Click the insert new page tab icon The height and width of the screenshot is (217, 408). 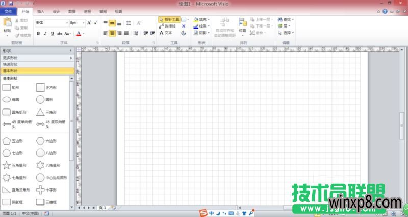(113, 208)
